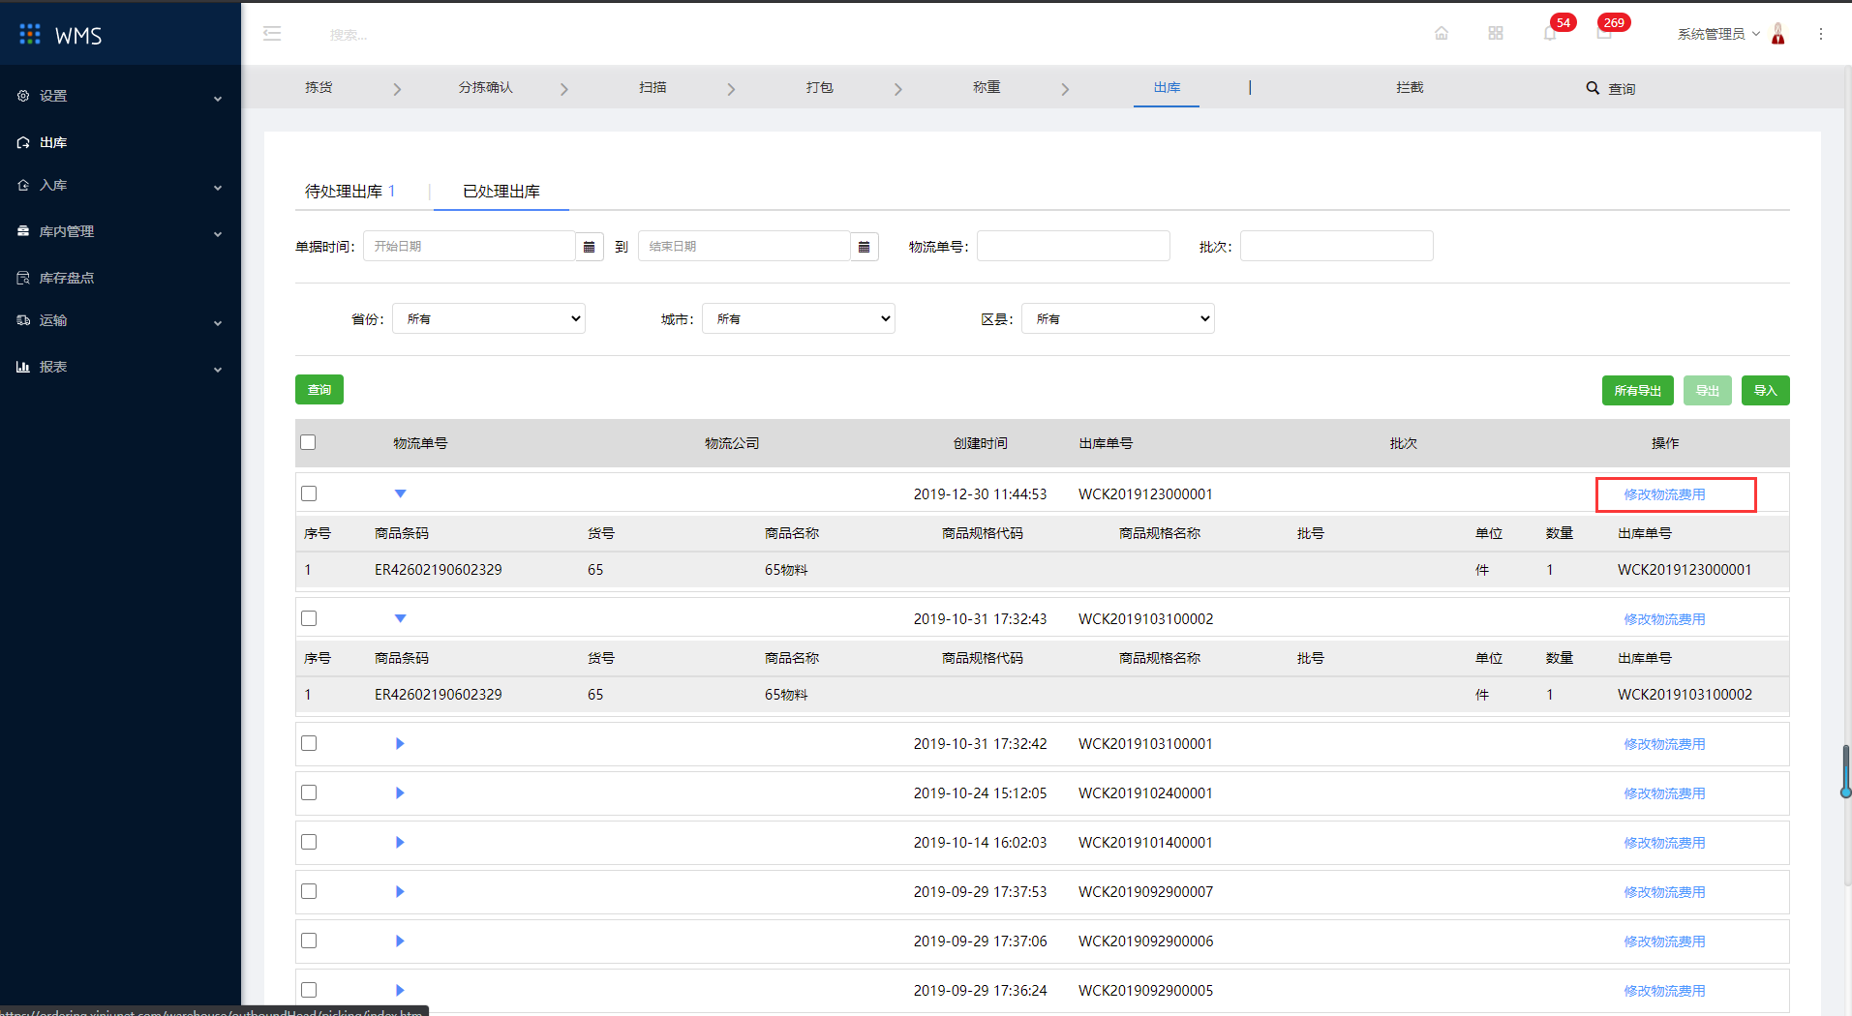Click 修改物流费用 for WCK2019102400001

tap(1664, 792)
